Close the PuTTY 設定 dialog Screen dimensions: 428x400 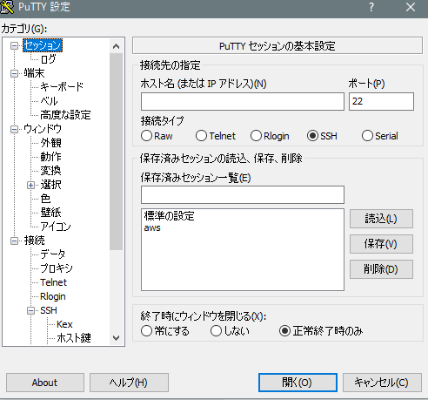pyautogui.click(x=411, y=7)
